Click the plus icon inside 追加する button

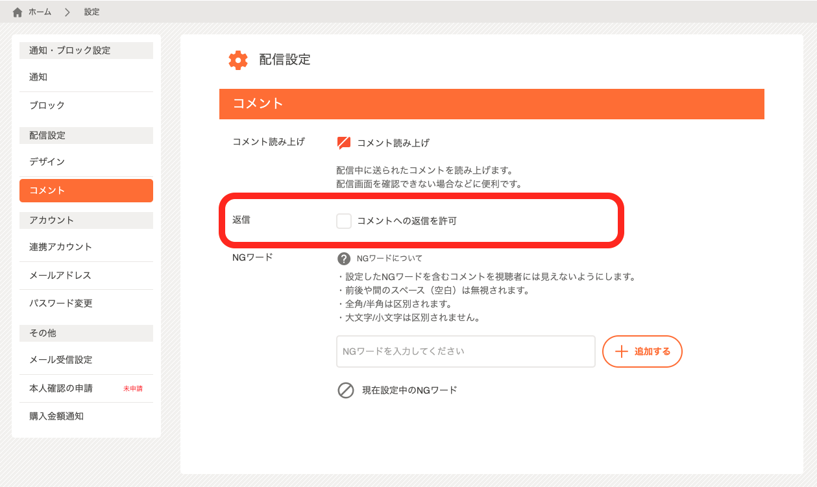coord(622,351)
